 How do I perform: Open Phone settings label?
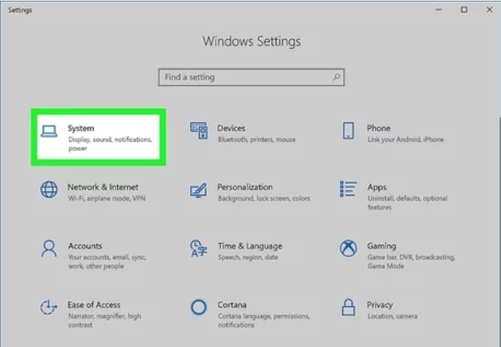tap(379, 128)
